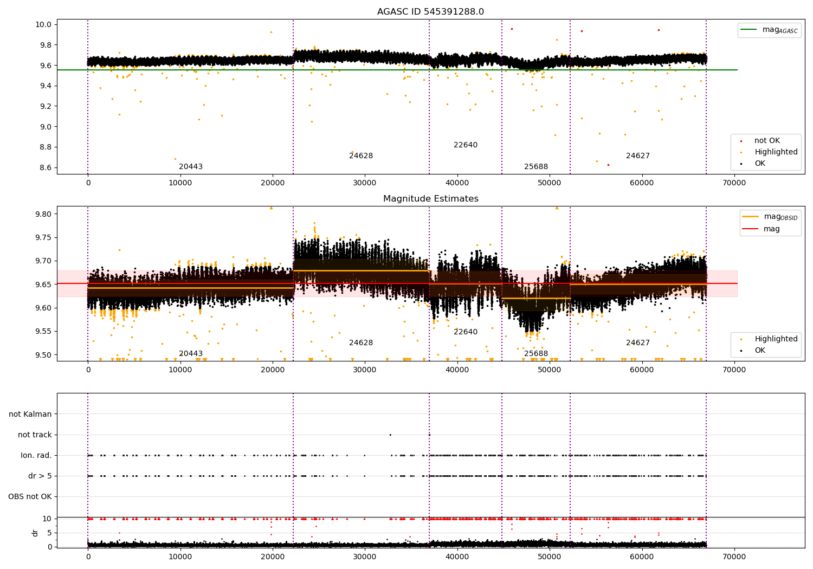Click 50000 x-tick of Magnitude Estimates plot
Image resolution: width=813 pixels, height=569 pixels.
click(549, 370)
